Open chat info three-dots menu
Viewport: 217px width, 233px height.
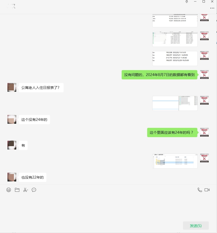[212, 8]
